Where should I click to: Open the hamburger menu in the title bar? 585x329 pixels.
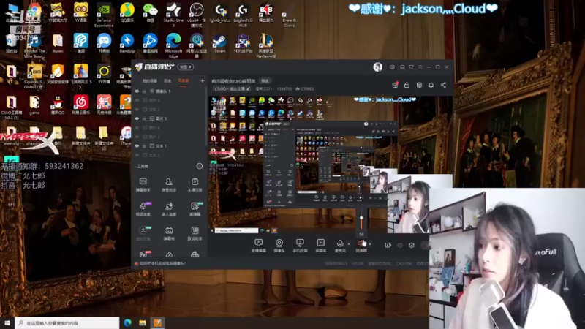(420, 67)
